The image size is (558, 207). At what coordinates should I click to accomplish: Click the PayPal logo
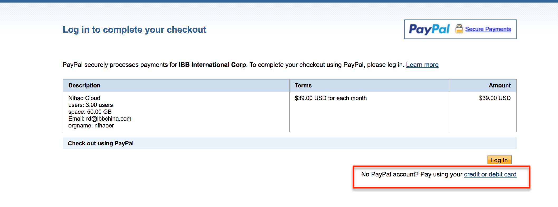[429, 29]
